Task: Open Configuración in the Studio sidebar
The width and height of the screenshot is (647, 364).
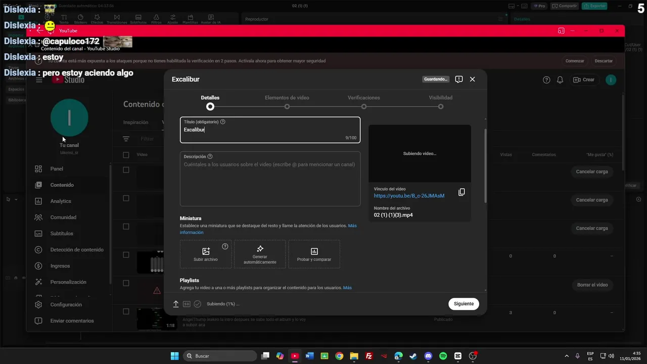Action: tap(69, 305)
